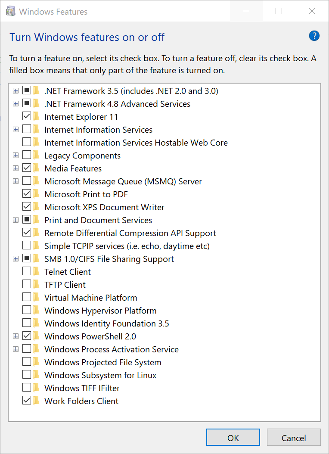This screenshot has height=454, width=329.
Task: Select the Legacy Components item label
Action: tap(82, 155)
